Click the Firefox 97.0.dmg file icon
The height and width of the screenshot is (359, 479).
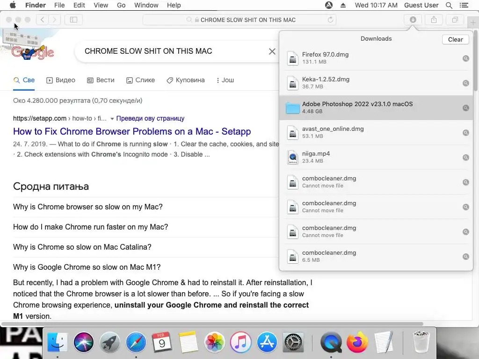point(293,58)
